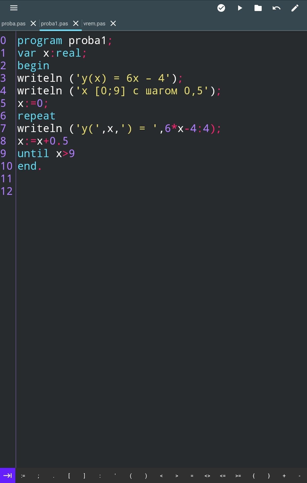307x483 pixels.
Task: Place cursor on 'program proba1;' line
Action: coord(65,41)
